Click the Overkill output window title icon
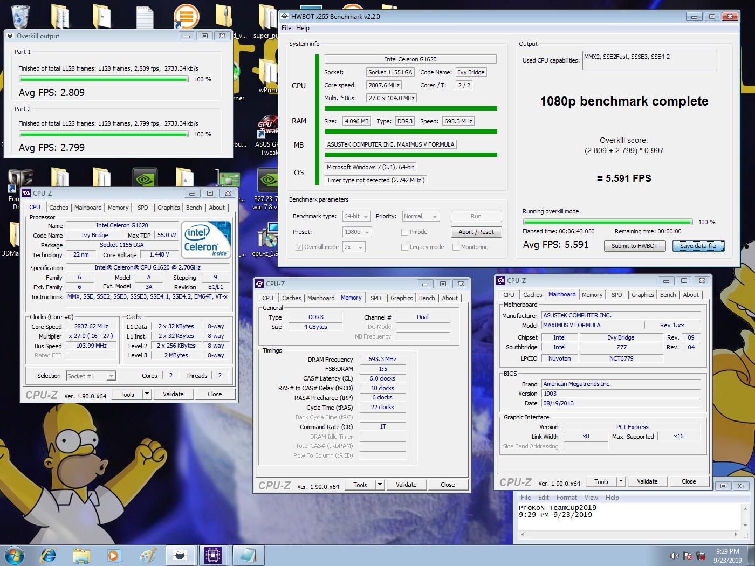The image size is (755, 566). [x=10, y=36]
